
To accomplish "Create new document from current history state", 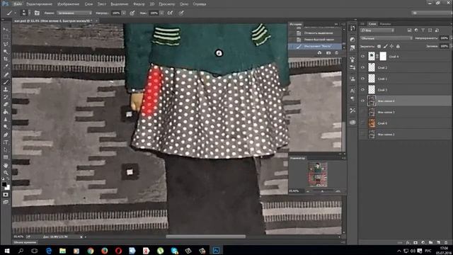I will pyautogui.click(x=319, y=53).
